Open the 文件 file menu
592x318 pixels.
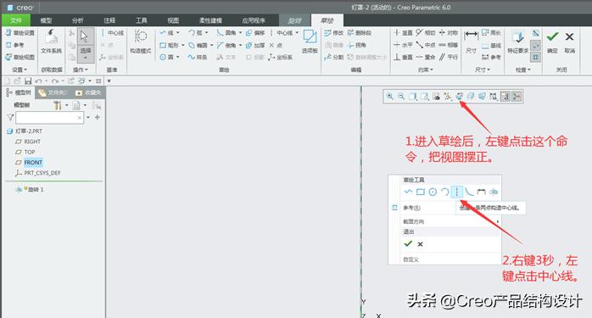[x=16, y=20]
